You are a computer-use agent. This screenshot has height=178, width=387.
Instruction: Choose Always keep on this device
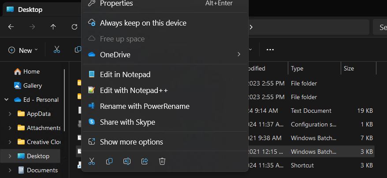point(164,23)
